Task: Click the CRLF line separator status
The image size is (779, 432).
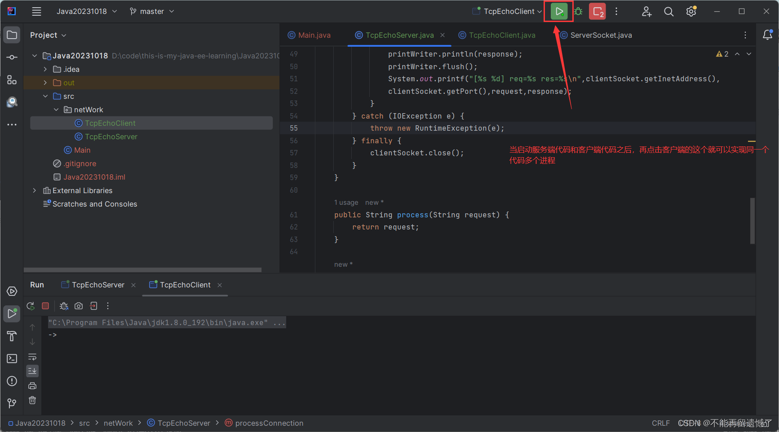Action: [660, 423]
